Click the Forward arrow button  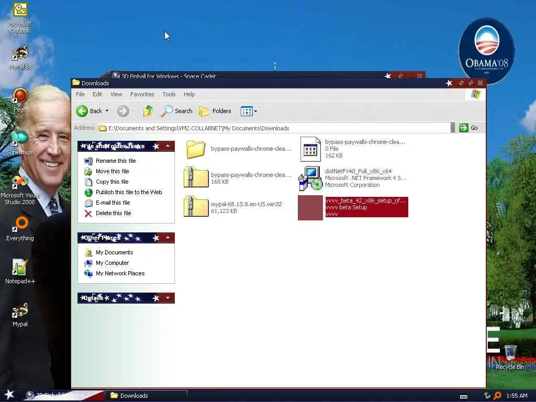[123, 111]
